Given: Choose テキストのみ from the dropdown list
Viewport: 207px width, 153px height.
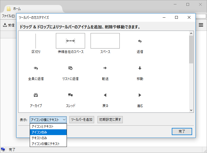Looking at the screenshot, I should tap(48, 138).
